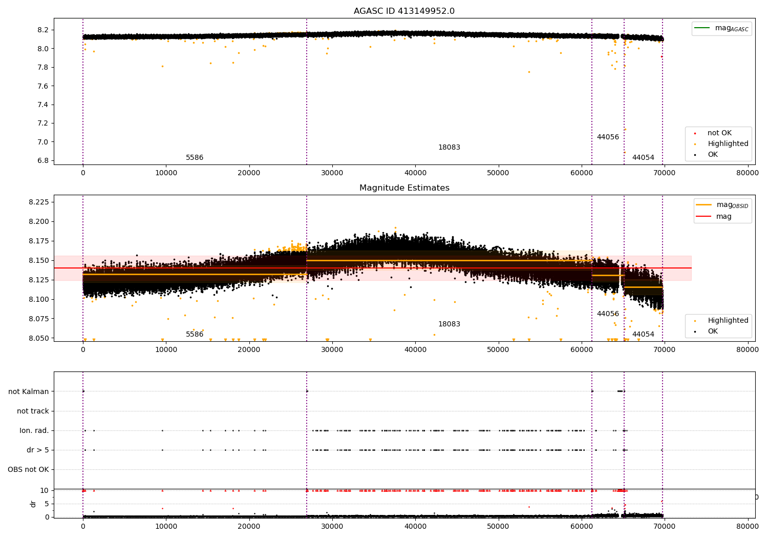Click y-axis tick "8.225" in middle panel

coord(39,202)
